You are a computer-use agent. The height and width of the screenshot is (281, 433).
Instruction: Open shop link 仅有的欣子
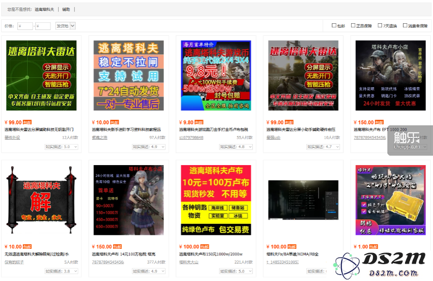14,262
